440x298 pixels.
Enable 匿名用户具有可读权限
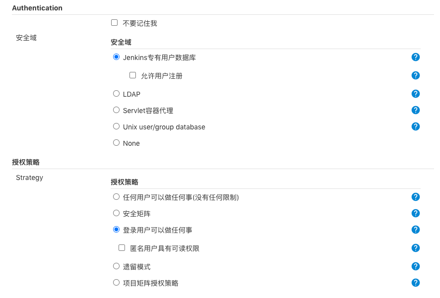coord(122,248)
